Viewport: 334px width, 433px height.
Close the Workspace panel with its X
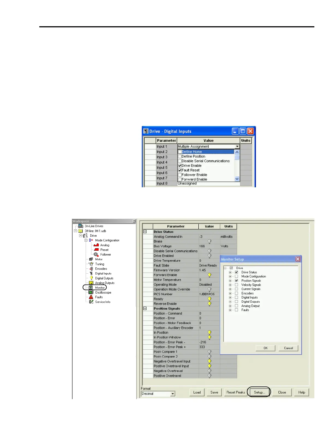(x=134, y=221)
